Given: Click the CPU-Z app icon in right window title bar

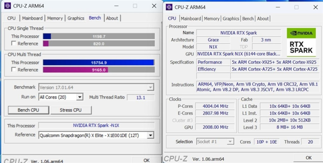Looking at the screenshot, I should tap(169, 7).
